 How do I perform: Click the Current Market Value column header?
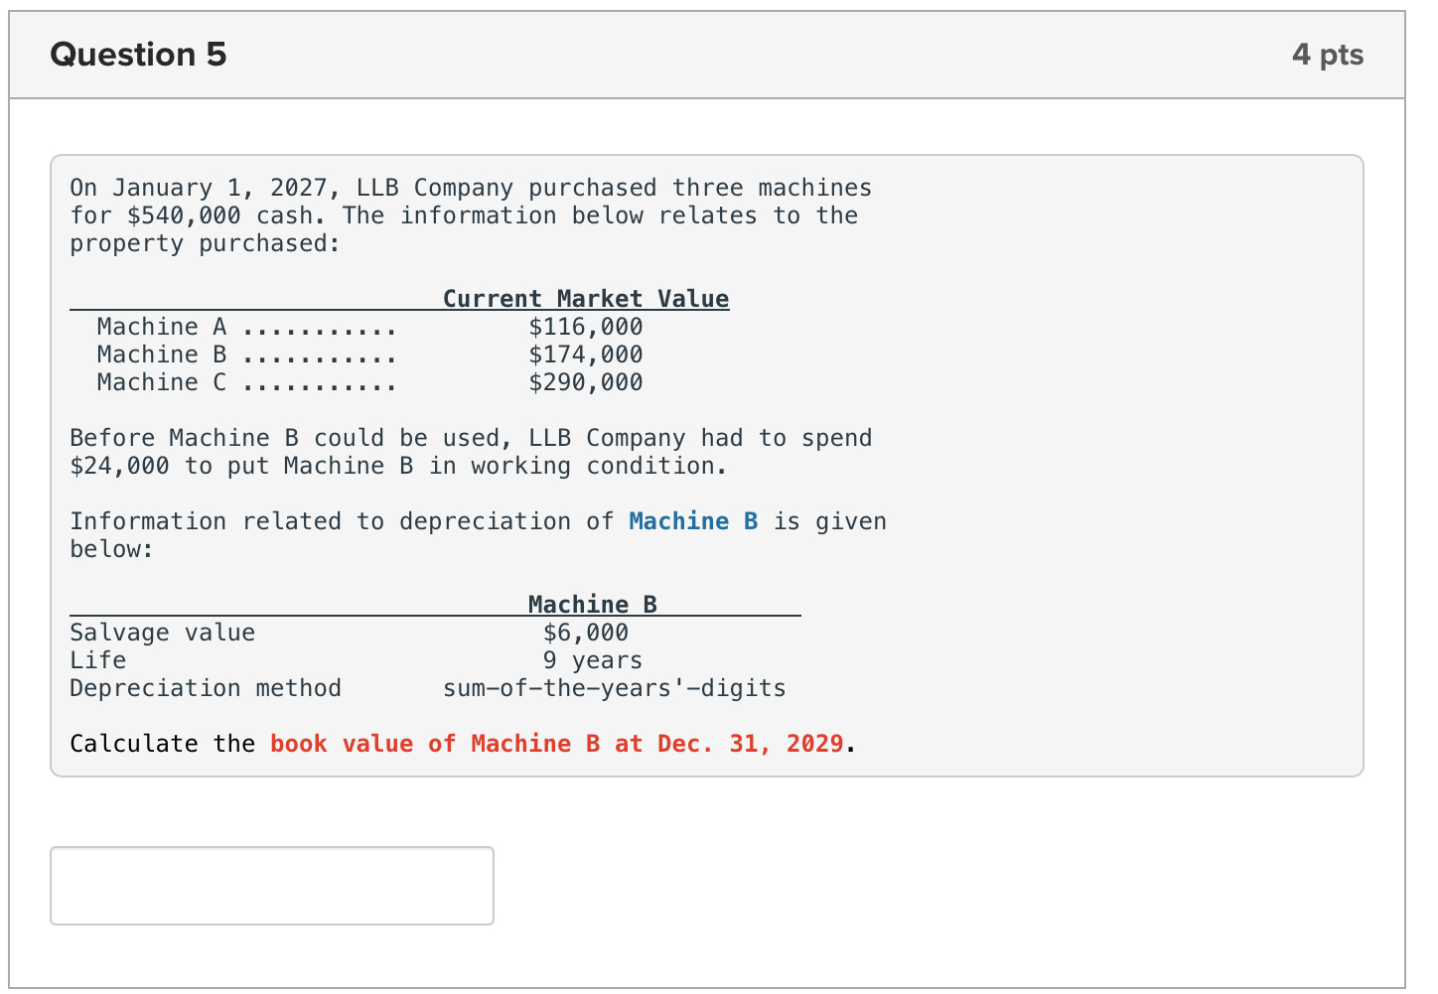(x=584, y=298)
